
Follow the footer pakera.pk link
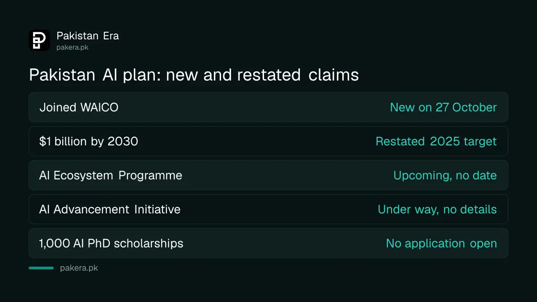pos(79,268)
